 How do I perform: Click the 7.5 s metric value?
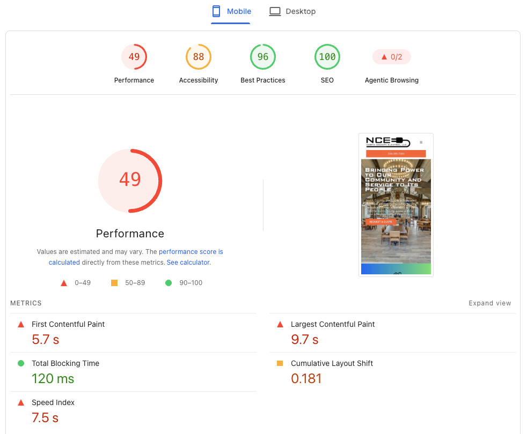coord(45,418)
